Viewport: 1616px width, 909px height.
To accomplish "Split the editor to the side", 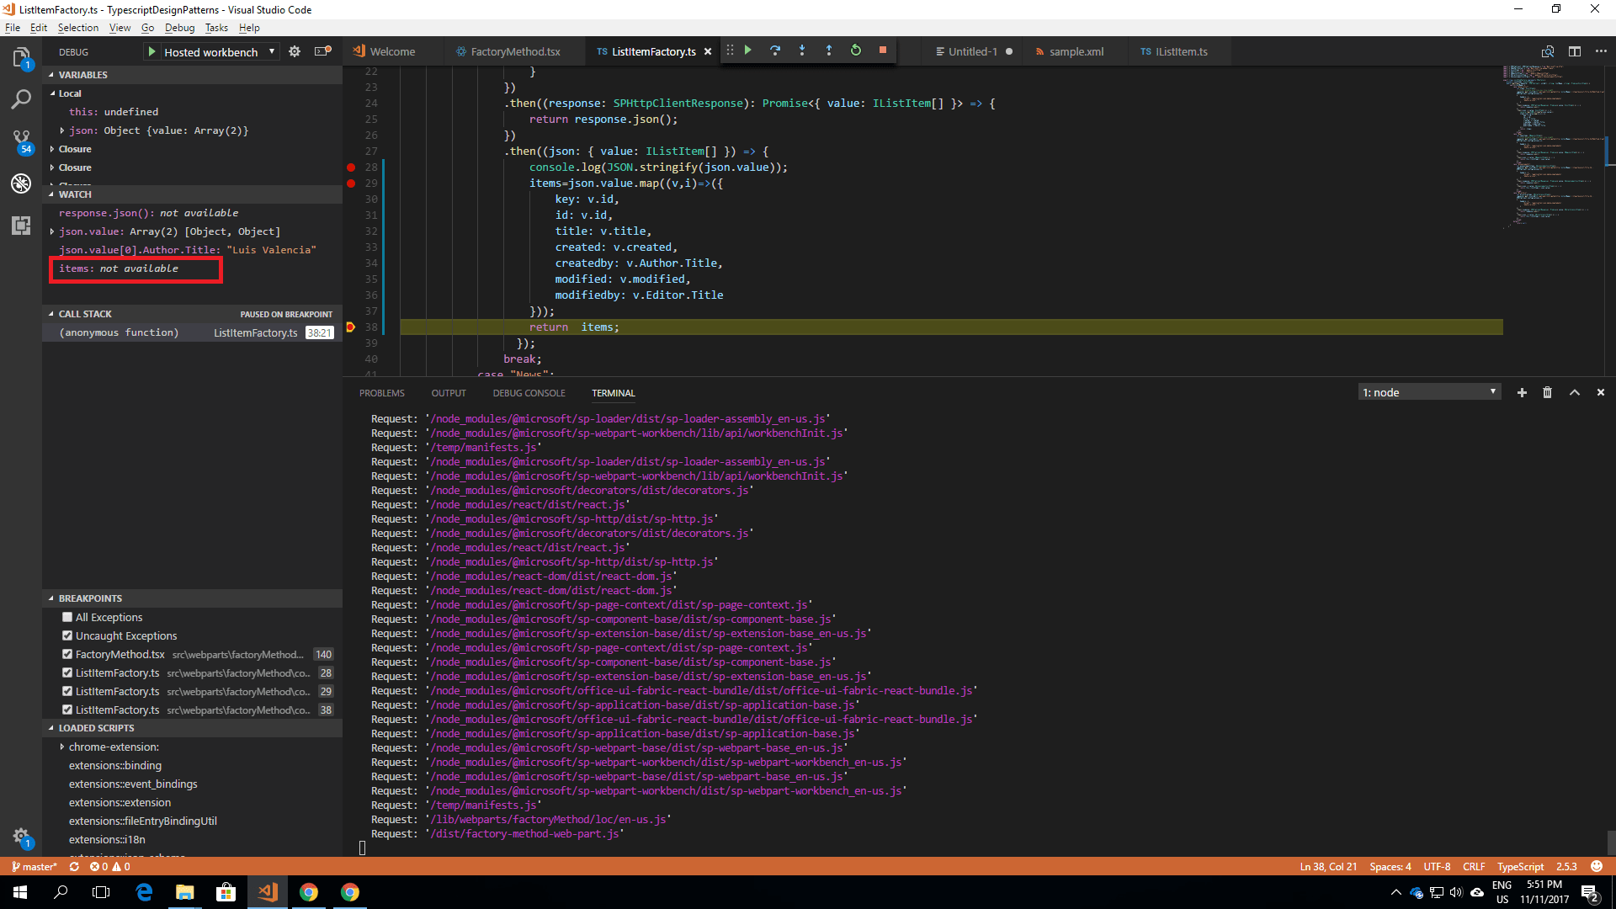I will (x=1576, y=51).
